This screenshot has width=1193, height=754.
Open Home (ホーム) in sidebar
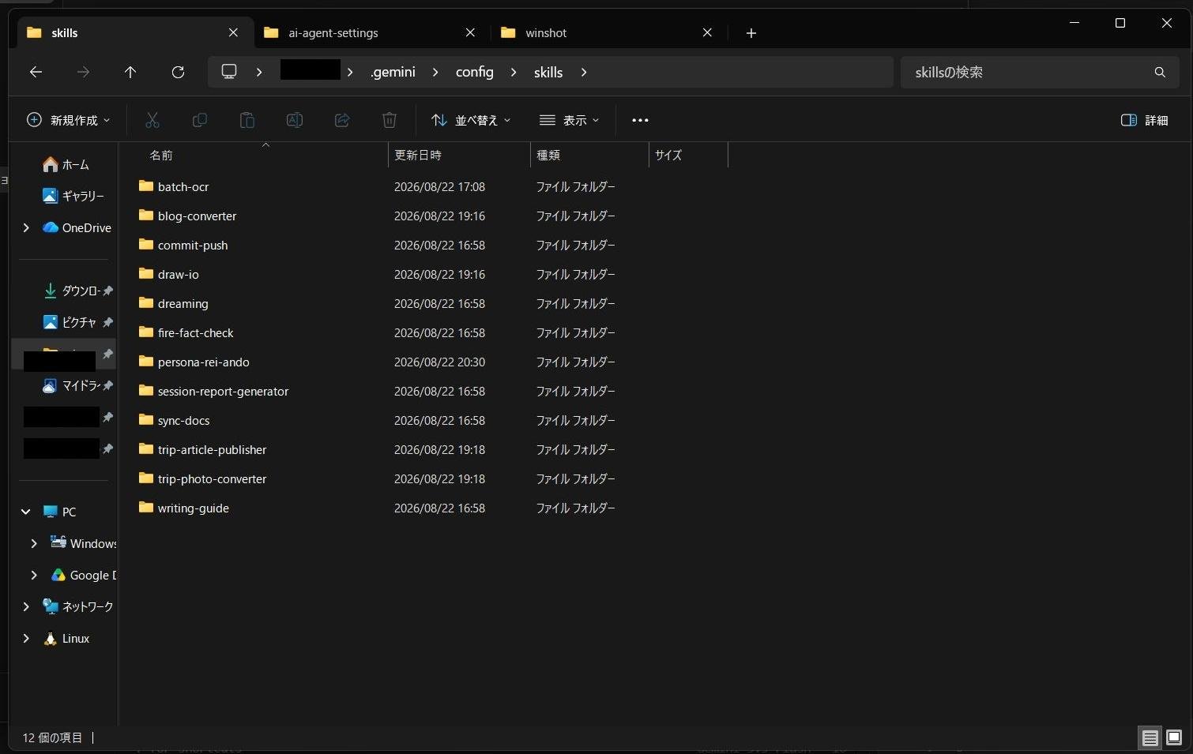pyautogui.click(x=66, y=164)
